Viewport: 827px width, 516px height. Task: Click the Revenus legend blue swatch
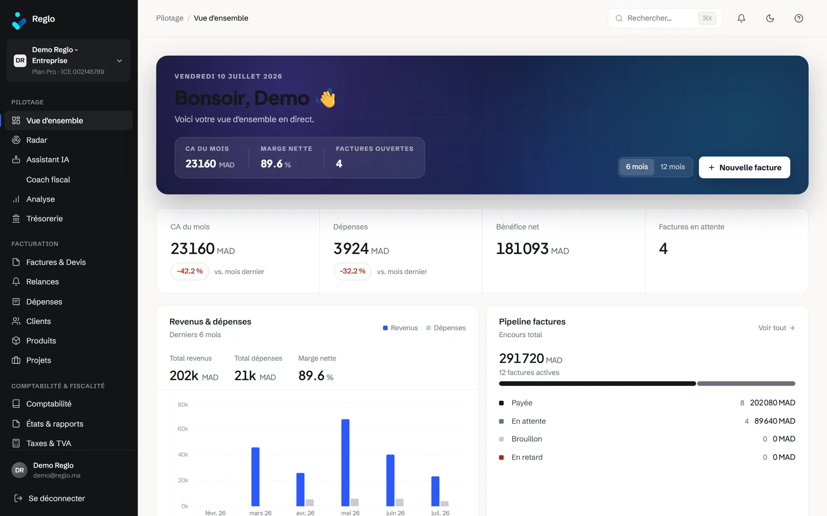[x=385, y=328]
